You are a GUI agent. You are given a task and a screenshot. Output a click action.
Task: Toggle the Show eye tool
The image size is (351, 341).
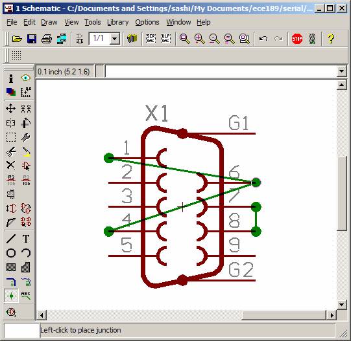[x=26, y=78]
